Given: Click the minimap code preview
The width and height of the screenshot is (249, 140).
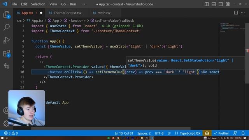Looking at the screenshot, I should (232, 28).
